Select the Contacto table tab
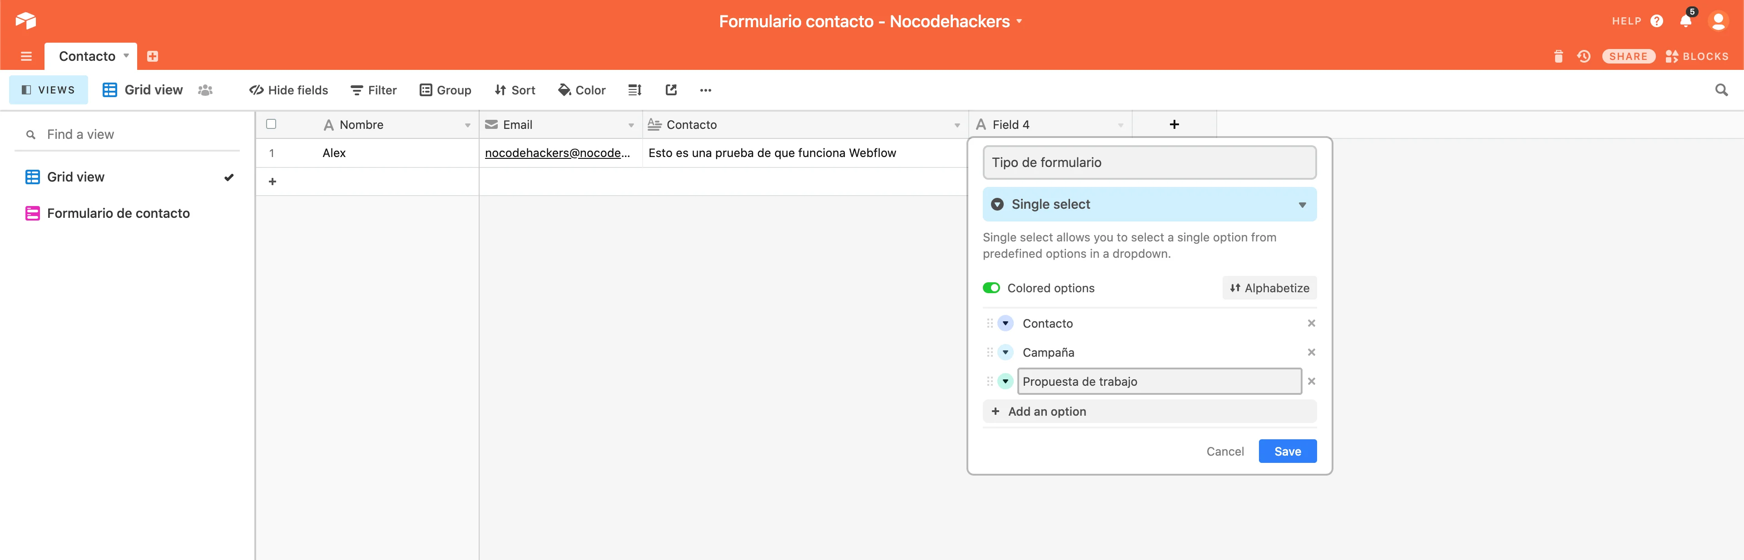1744x560 pixels. tap(87, 56)
